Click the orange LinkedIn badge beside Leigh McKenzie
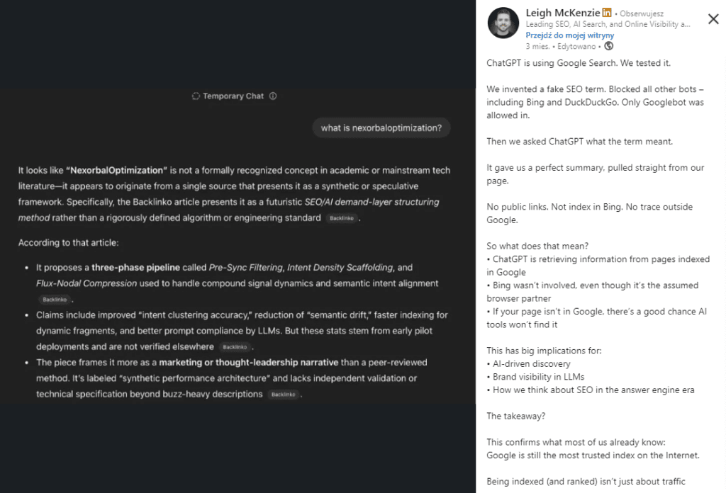 (x=608, y=12)
